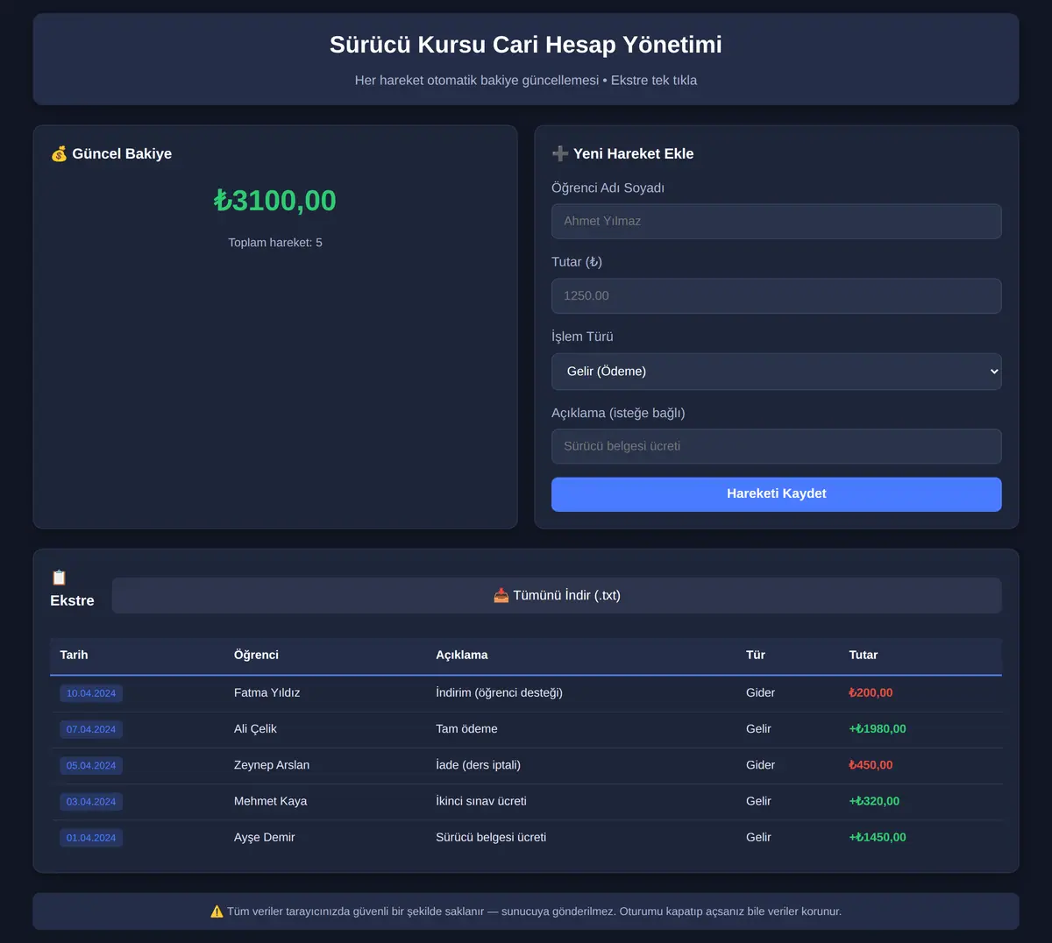Screen dimensions: 1052x943
Task: Open the İşlem Türü dropdown
Action: 777,372
